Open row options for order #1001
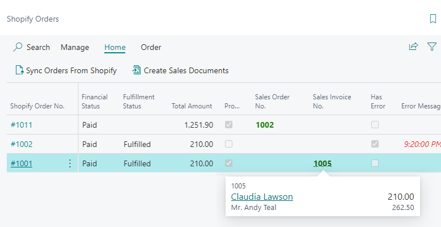Image resolution: width=441 pixels, height=227 pixels. [x=70, y=163]
